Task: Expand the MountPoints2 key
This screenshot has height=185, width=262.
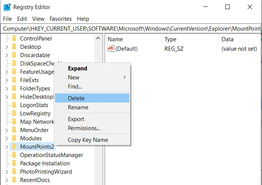Action: (x=7, y=147)
